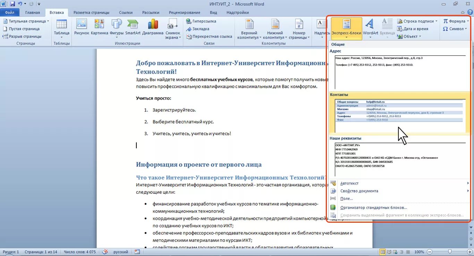The height and width of the screenshot is (256, 474).
Task: Add a signature line (Строка подписи)
Action: [418, 21]
